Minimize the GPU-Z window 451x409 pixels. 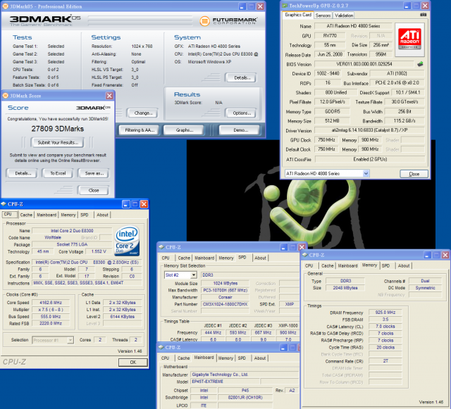click(x=407, y=6)
